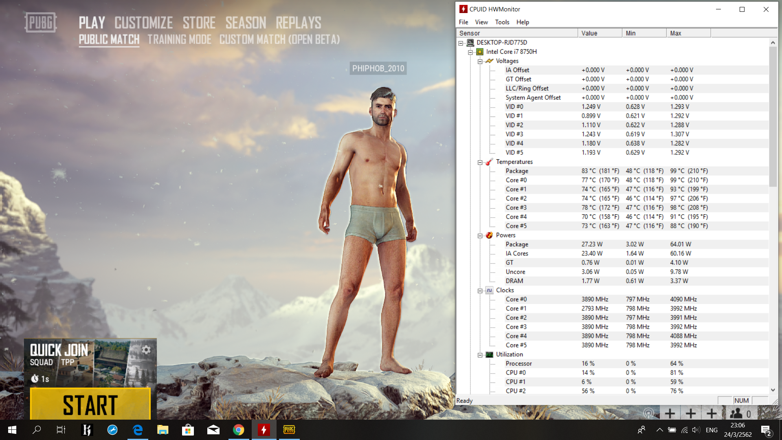Click the HWMonitor scrollbar down arrow
The image size is (782, 440).
pyautogui.click(x=773, y=390)
